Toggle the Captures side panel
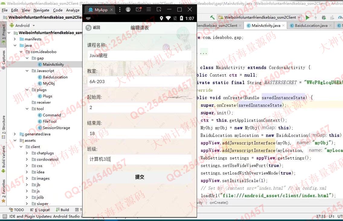 [x=4, y=59]
